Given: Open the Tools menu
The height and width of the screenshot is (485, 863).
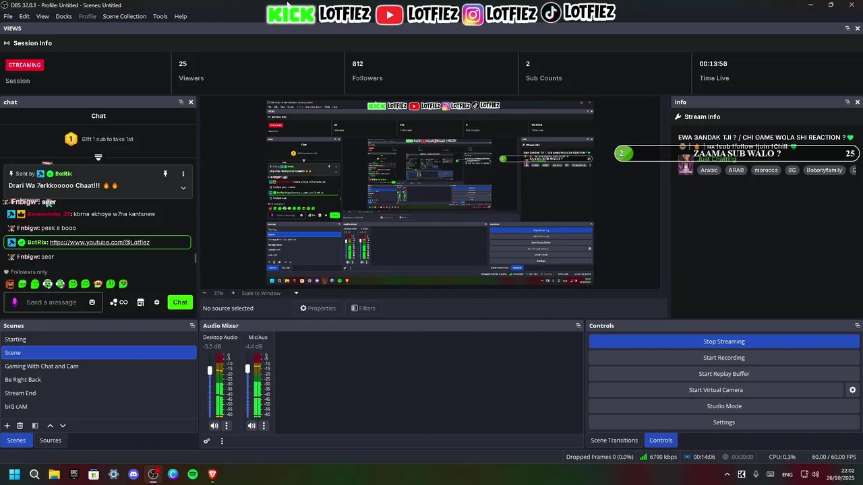Looking at the screenshot, I should pyautogui.click(x=160, y=16).
